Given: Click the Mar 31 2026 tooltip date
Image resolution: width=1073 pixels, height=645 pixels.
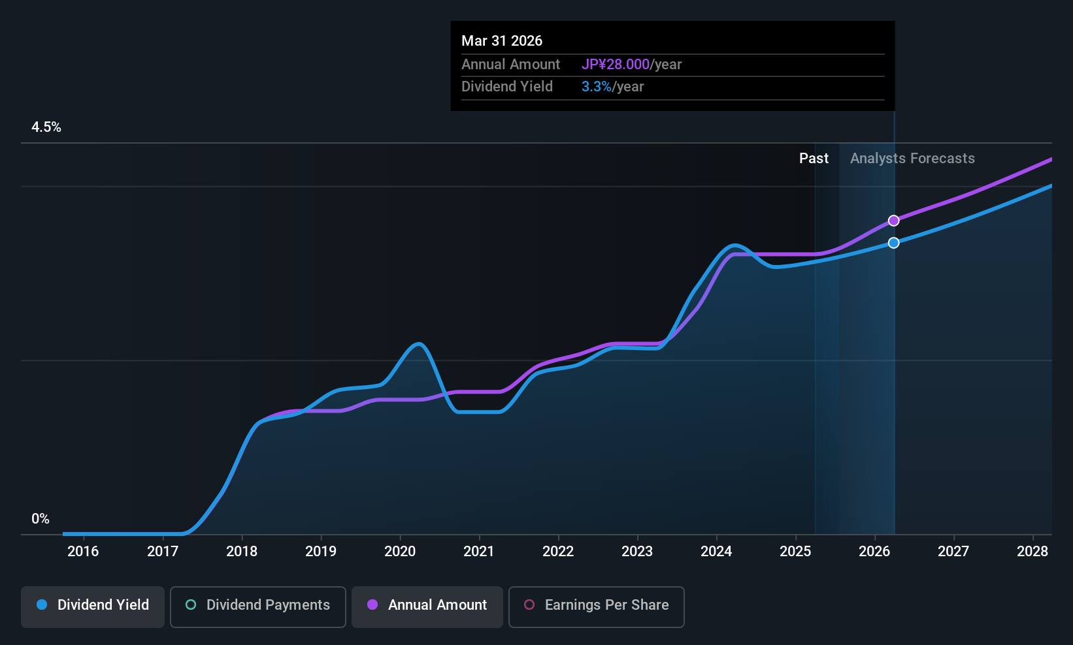Looking at the screenshot, I should [502, 41].
